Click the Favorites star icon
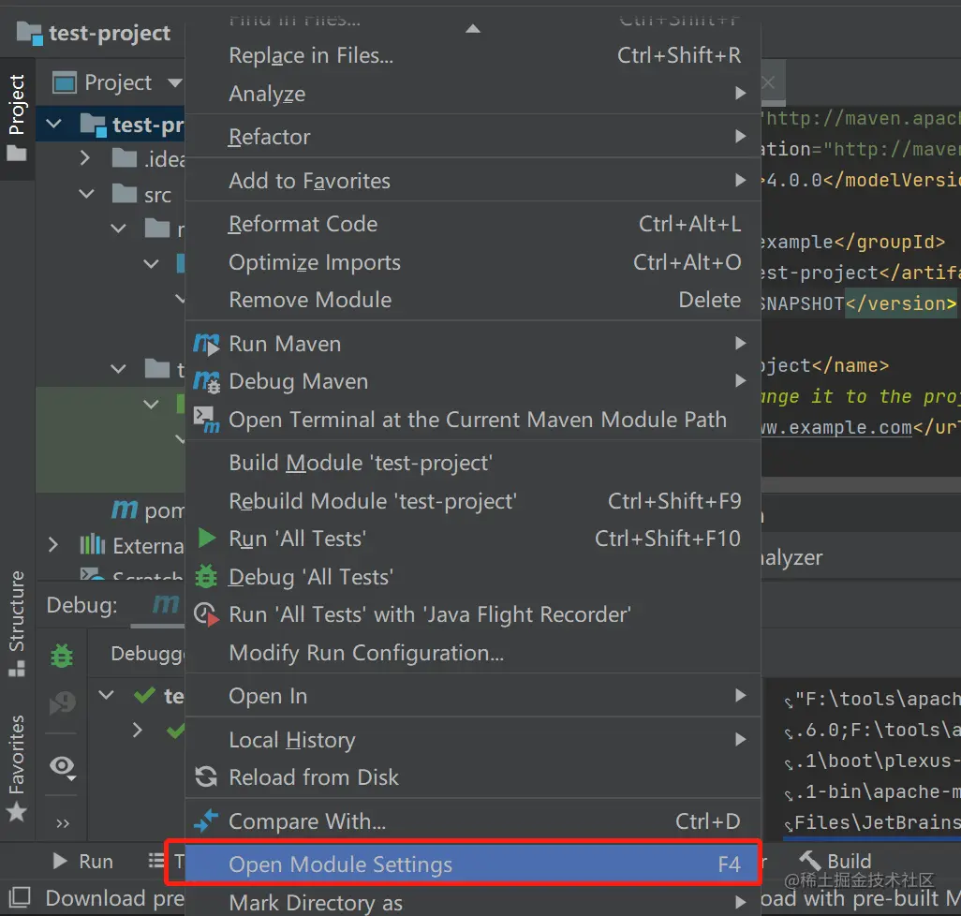 [17, 812]
